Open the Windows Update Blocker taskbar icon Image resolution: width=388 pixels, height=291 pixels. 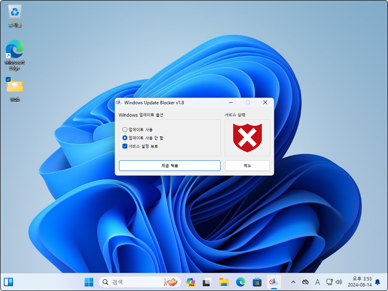(273, 282)
